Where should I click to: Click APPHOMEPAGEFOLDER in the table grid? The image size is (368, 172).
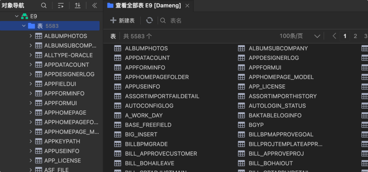[157, 77]
